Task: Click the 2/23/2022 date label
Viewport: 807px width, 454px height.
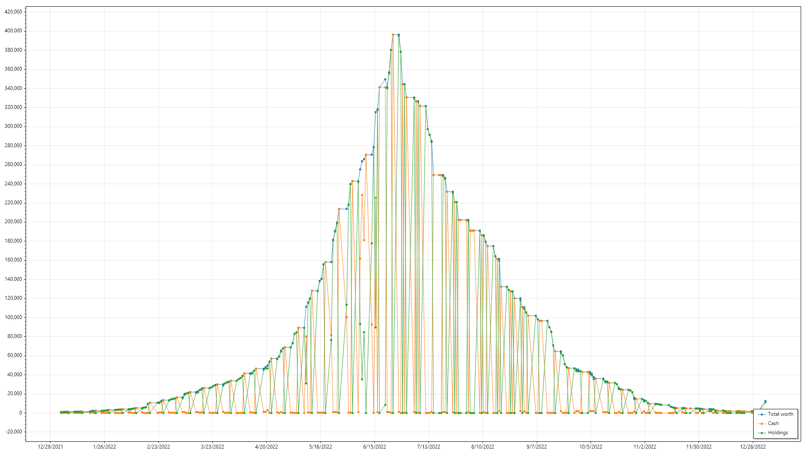Action: click(x=158, y=447)
